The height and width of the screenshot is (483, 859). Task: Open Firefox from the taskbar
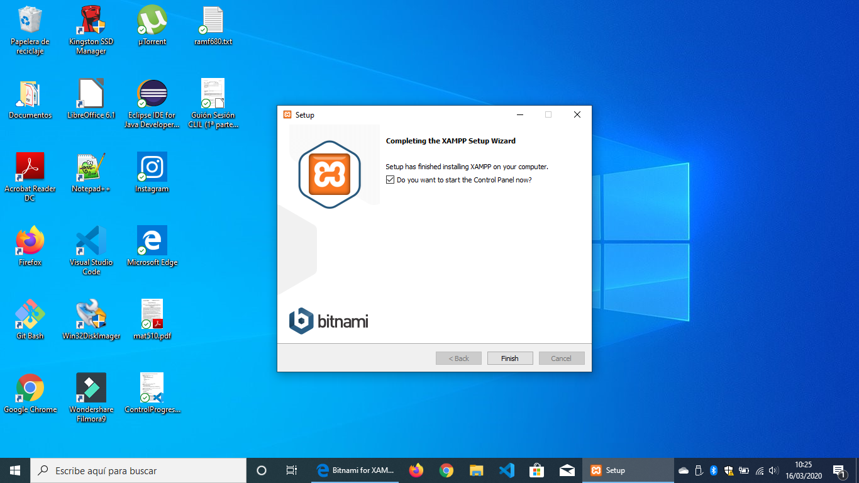tap(416, 470)
